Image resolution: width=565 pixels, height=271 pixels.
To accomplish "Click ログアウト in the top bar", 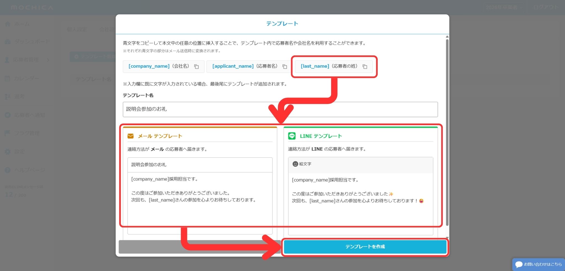I will (x=545, y=7).
